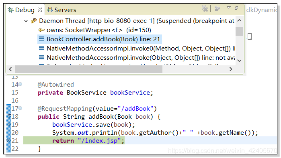Click the getName() call on line 20
This screenshot has height=158, width=281.
tap(235, 133)
